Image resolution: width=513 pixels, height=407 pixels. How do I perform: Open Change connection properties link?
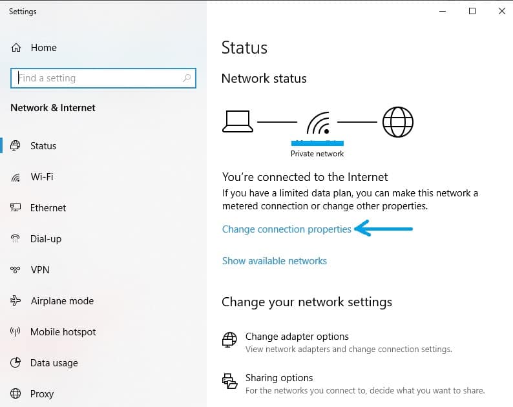(286, 229)
